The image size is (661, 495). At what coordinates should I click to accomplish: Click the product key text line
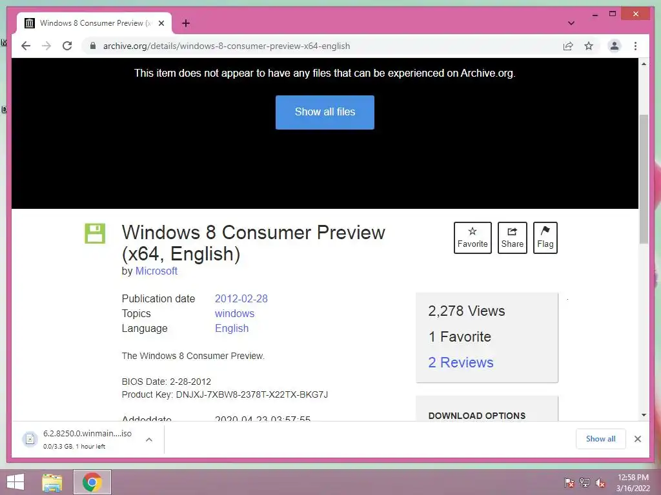[x=225, y=395]
